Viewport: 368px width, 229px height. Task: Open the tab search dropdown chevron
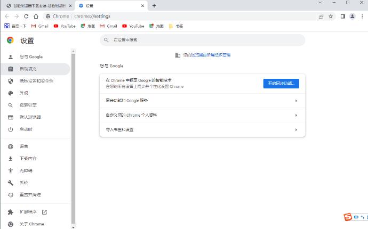click(319, 3)
